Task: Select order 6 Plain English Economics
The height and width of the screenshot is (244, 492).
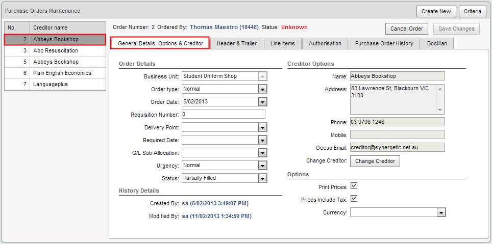Action: coord(55,73)
